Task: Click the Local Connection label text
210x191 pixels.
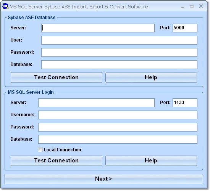Action: 62,150
